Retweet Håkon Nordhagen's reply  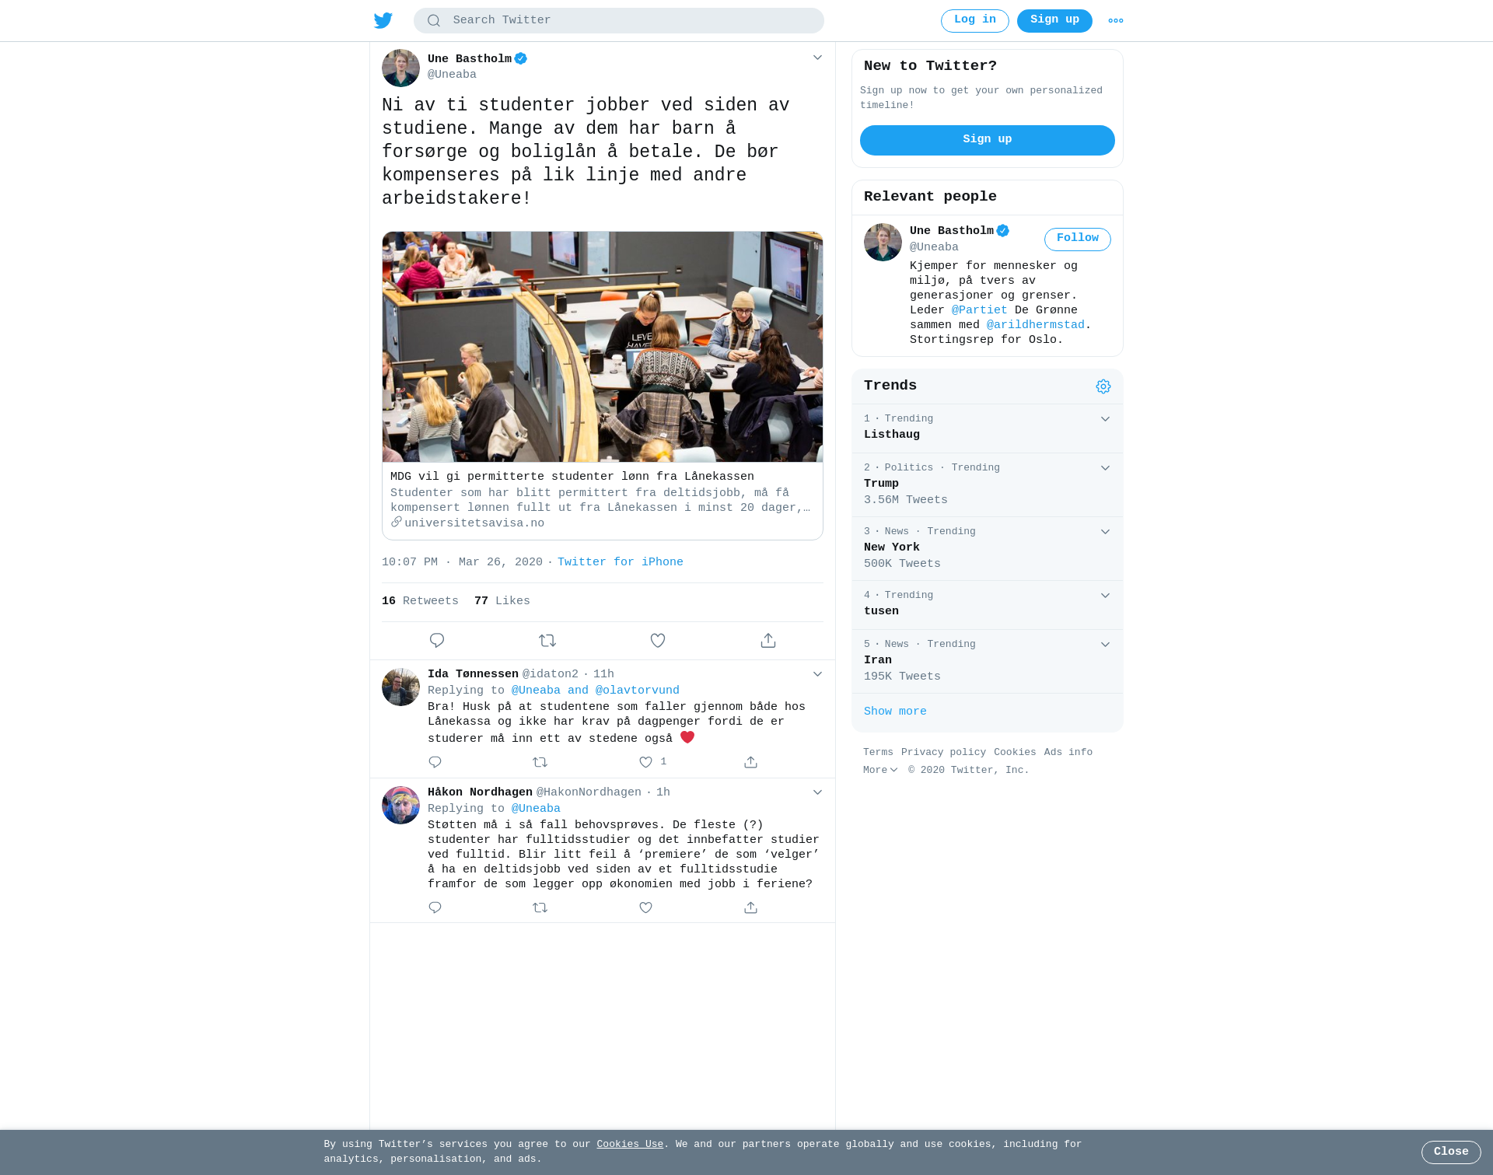tap(540, 907)
